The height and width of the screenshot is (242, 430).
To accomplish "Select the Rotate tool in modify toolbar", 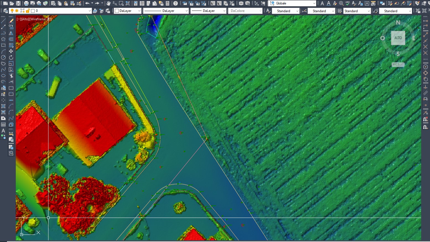I will click(11, 57).
